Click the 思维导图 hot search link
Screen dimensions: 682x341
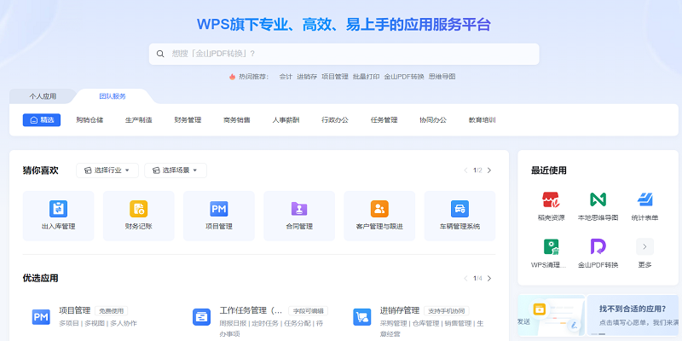click(x=442, y=77)
